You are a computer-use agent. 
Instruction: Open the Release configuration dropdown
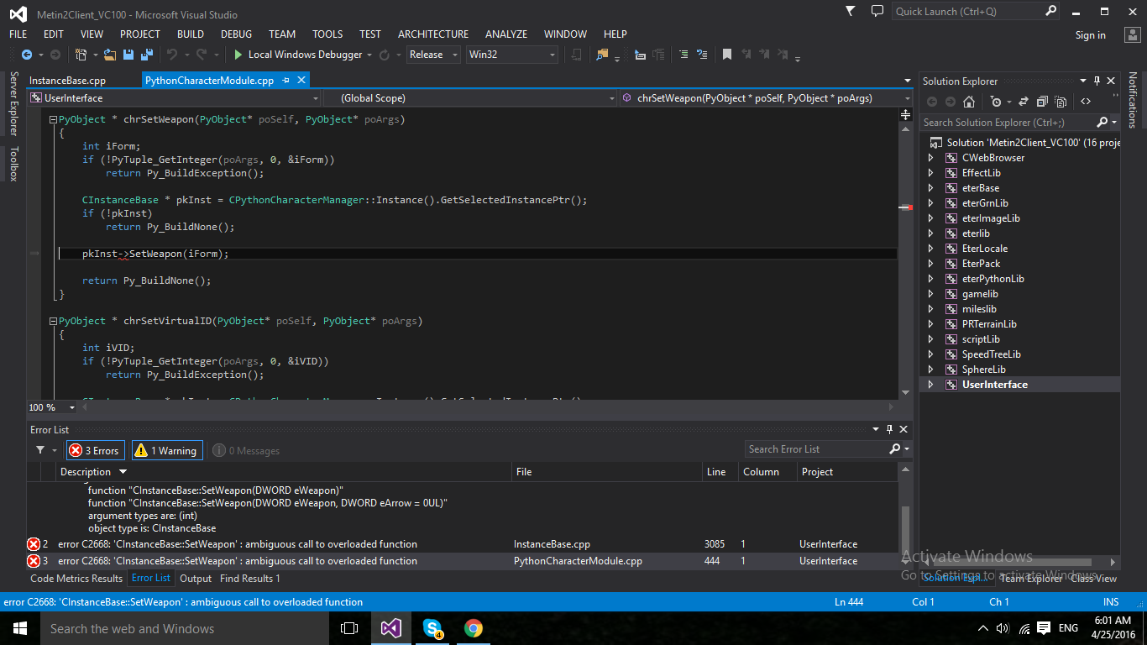[433, 55]
